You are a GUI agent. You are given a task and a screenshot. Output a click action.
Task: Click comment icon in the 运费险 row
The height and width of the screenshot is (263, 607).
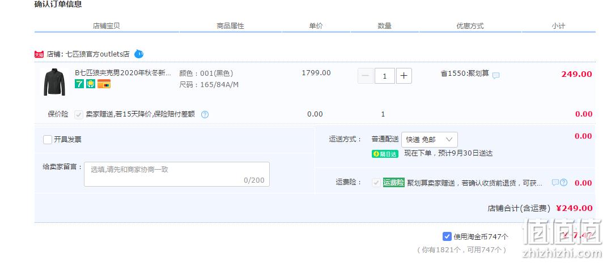coord(555,182)
